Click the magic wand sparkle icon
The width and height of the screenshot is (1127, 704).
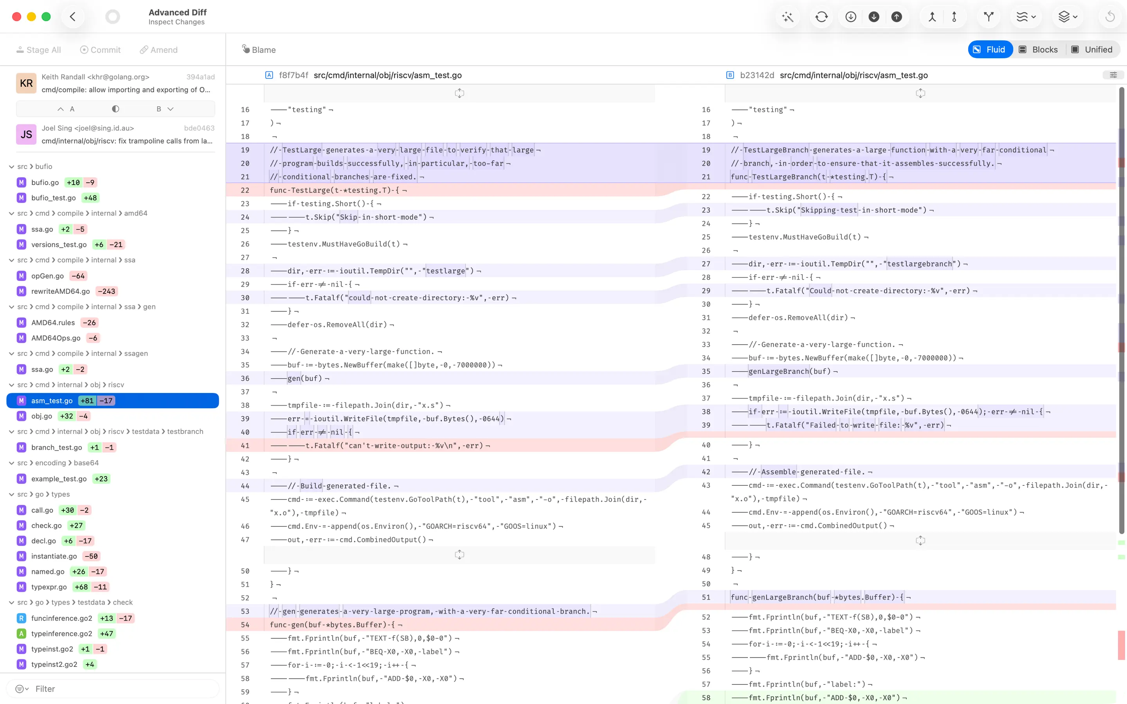click(787, 17)
